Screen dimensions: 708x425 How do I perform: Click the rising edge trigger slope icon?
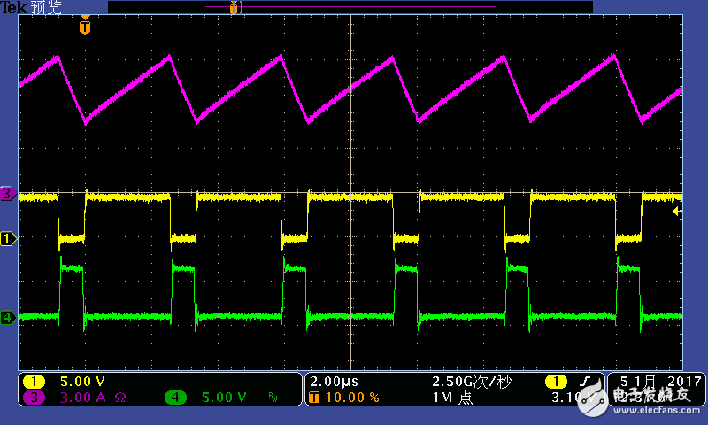(x=586, y=382)
